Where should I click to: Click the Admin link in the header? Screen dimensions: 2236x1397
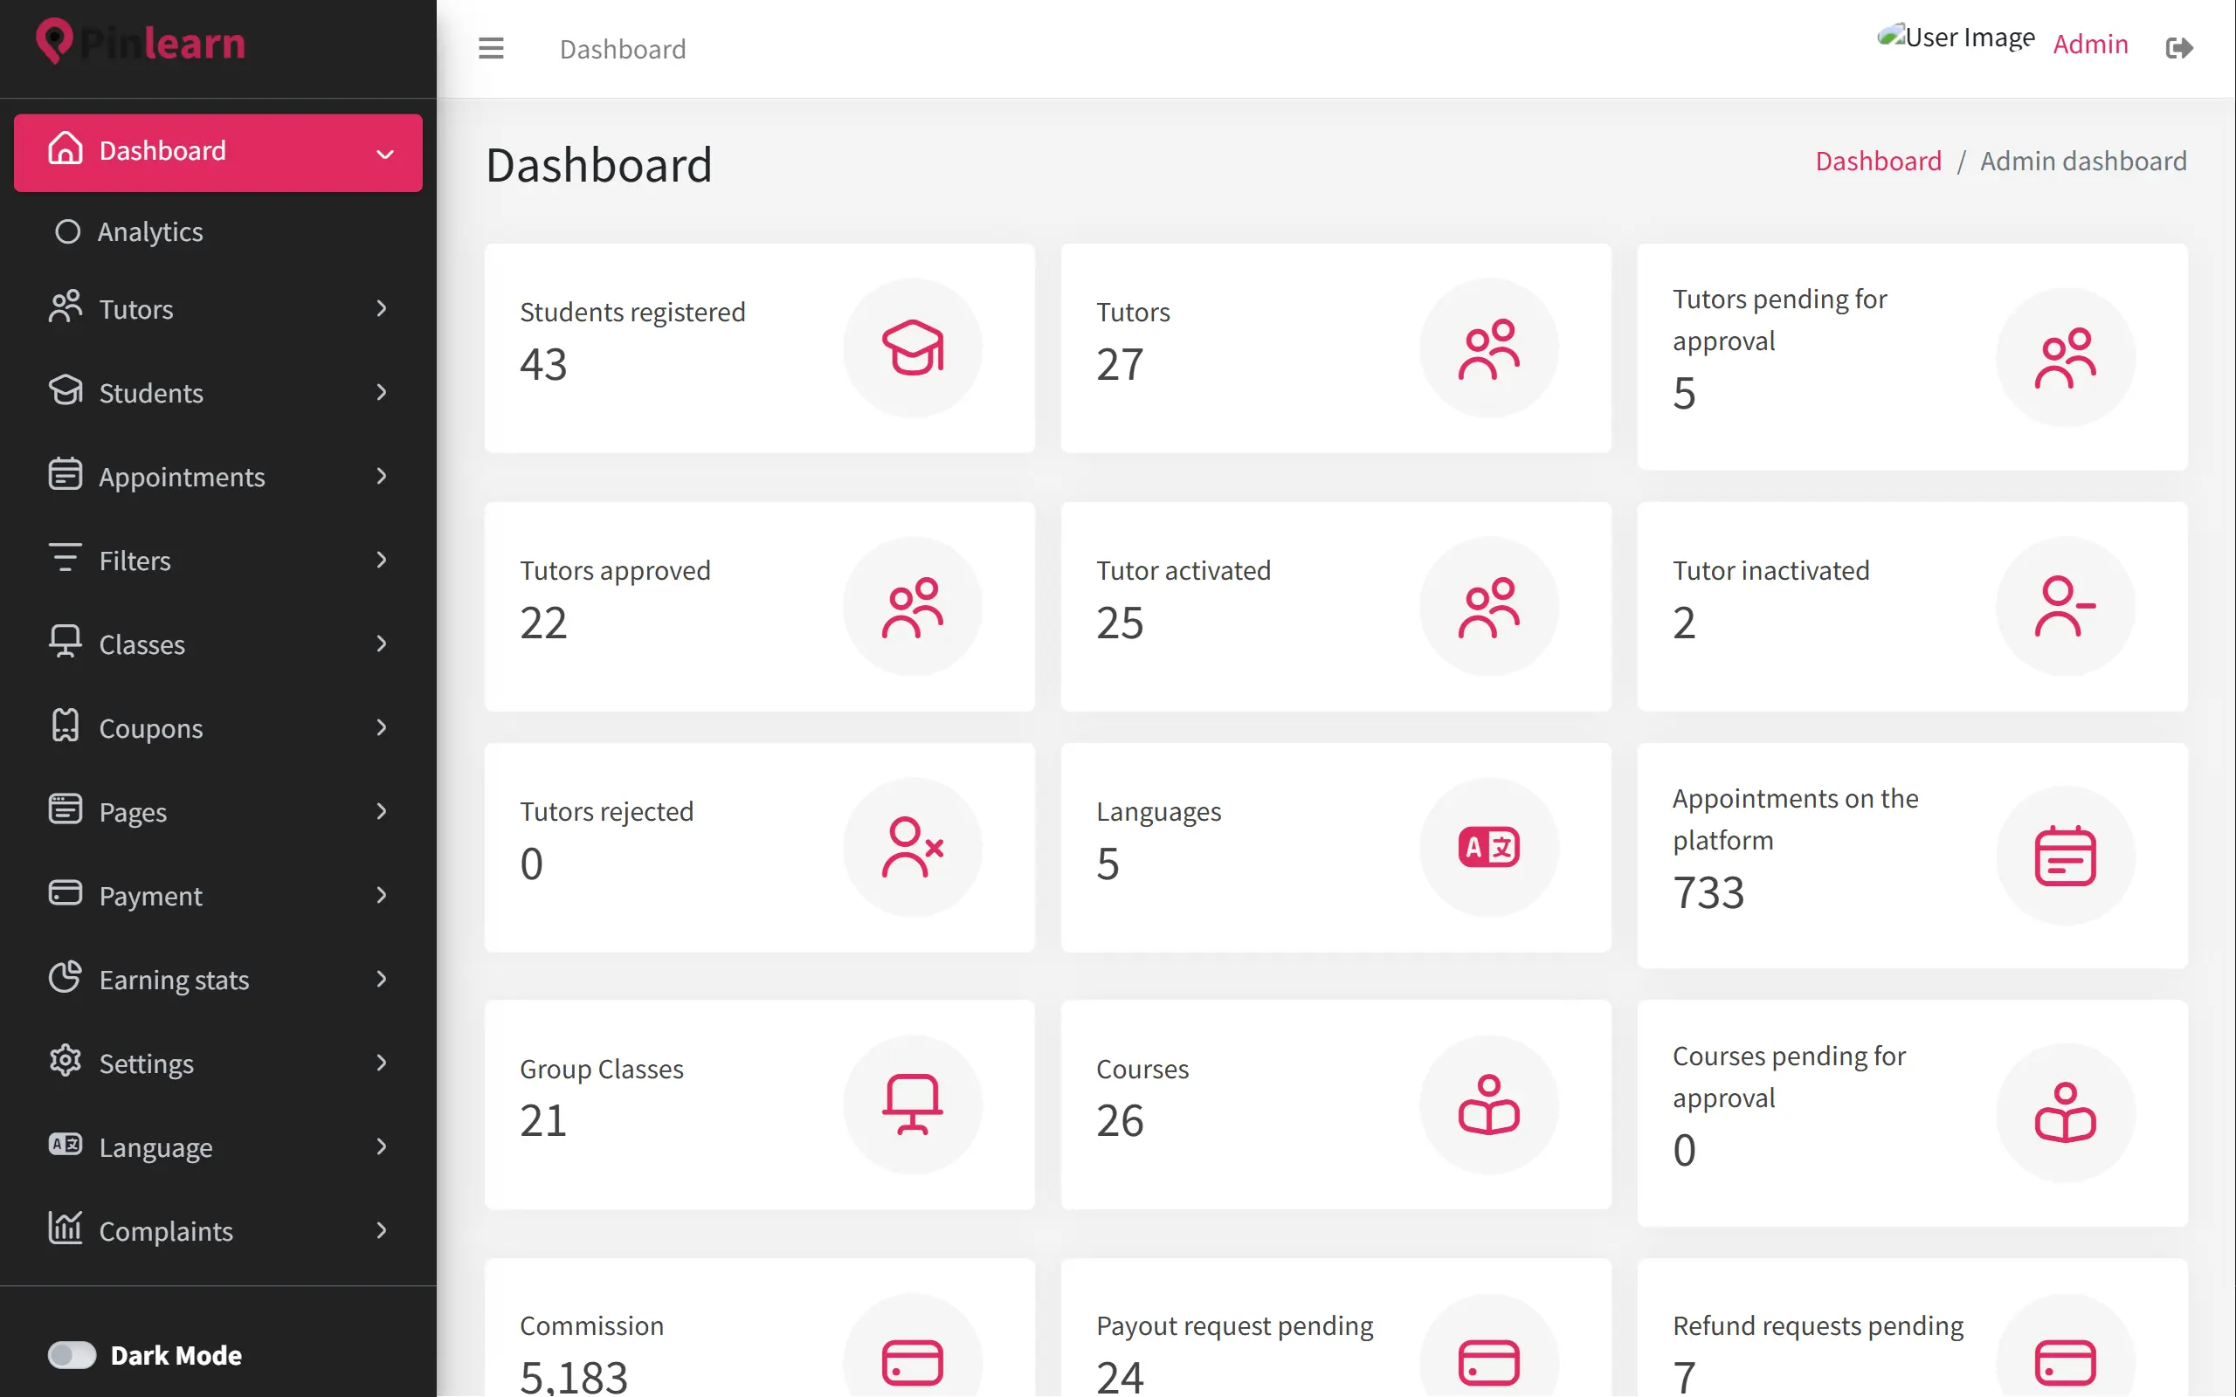tap(2090, 44)
